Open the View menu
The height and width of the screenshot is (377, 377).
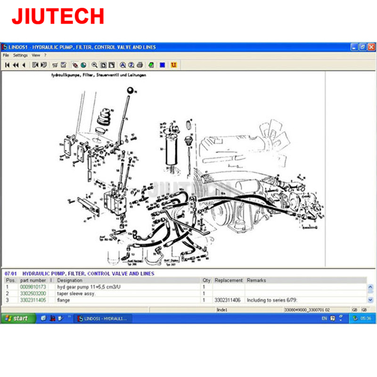click(36, 55)
